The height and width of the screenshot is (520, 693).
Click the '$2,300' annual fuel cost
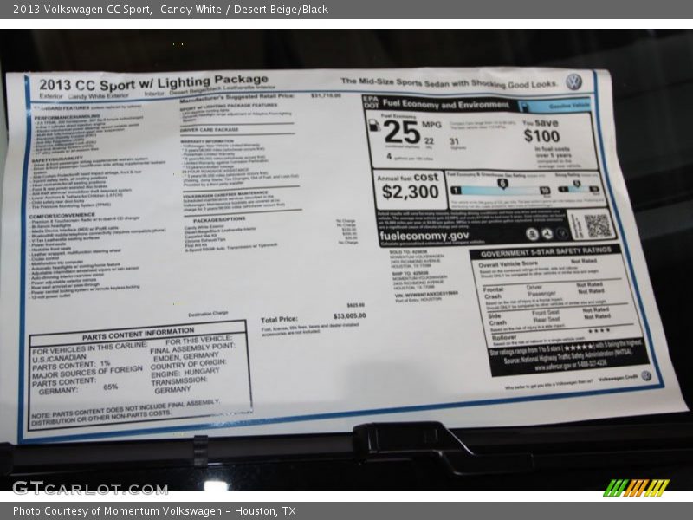pos(410,192)
